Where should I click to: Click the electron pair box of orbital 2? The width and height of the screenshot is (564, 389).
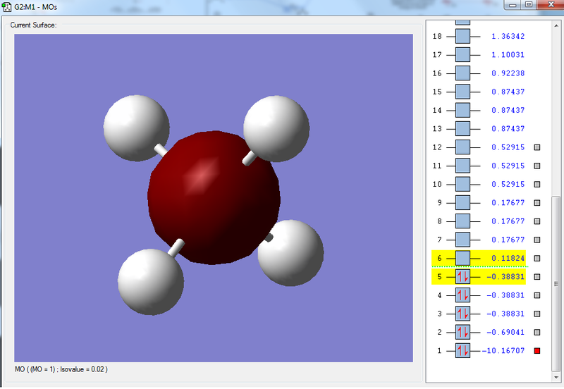(463, 332)
